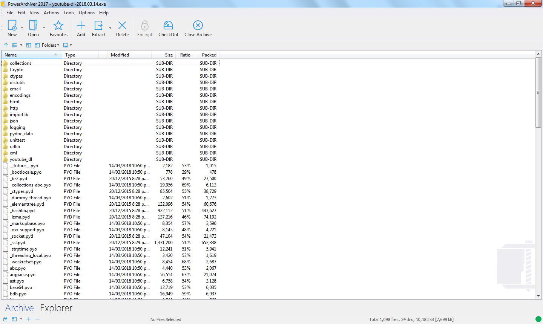Expand the New button dropdown arrow

[x=22, y=28]
